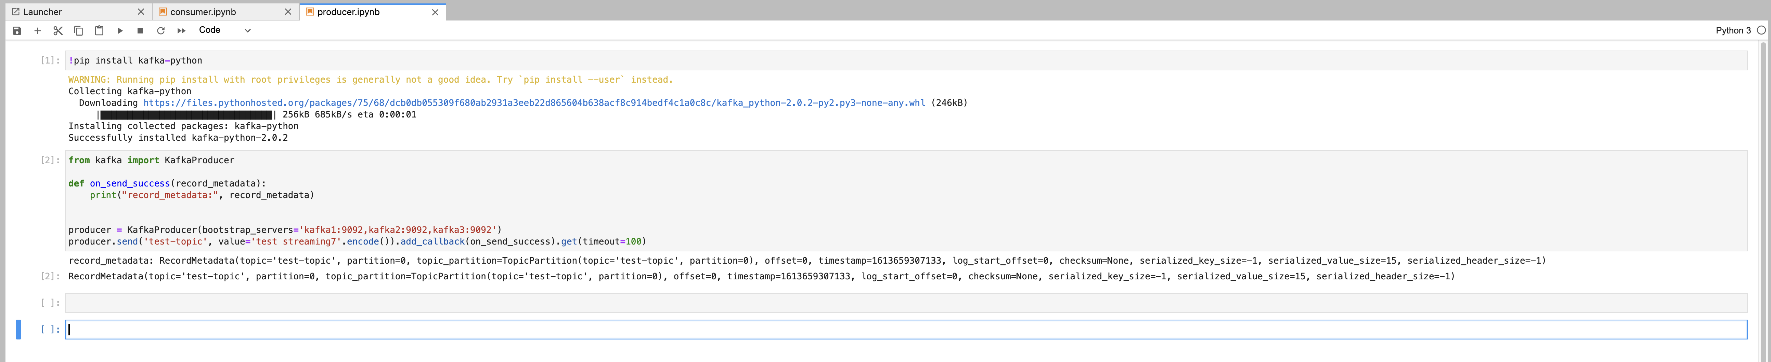Click the 'Installing collected packages' output line
The image size is (1771, 362).
(183, 126)
